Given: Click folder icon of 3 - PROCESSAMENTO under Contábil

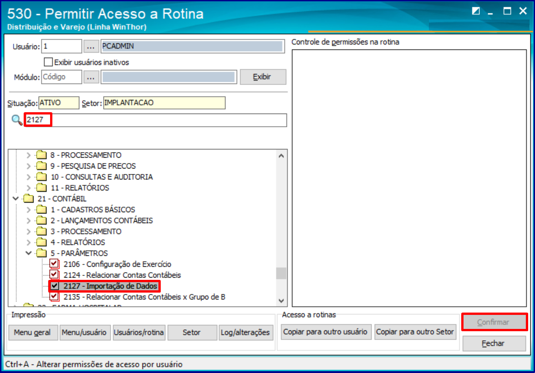Looking at the screenshot, I should [x=41, y=231].
